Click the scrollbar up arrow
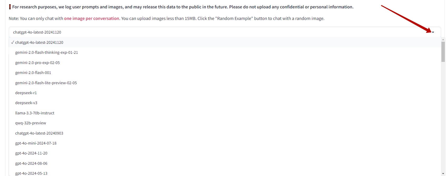The image size is (448, 176). pyautogui.click(x=443, y=40)
